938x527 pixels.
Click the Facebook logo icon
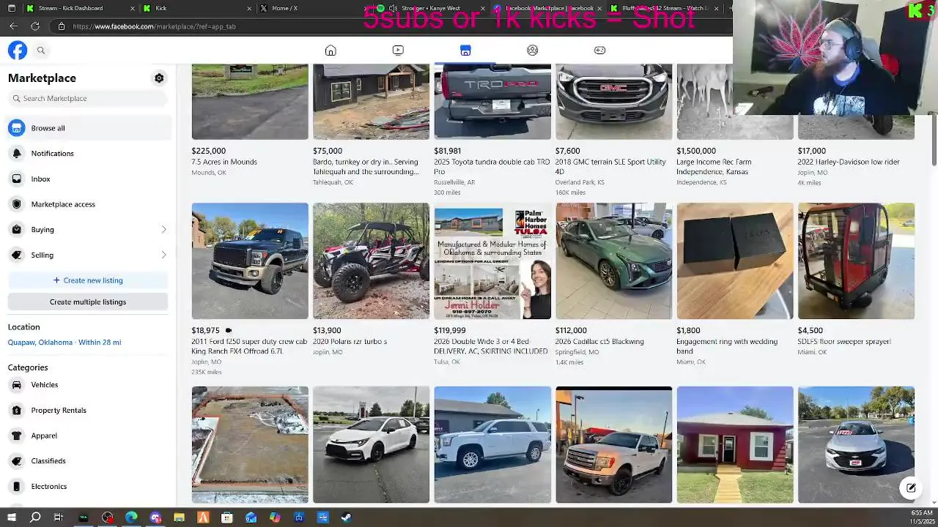[18, 51]
